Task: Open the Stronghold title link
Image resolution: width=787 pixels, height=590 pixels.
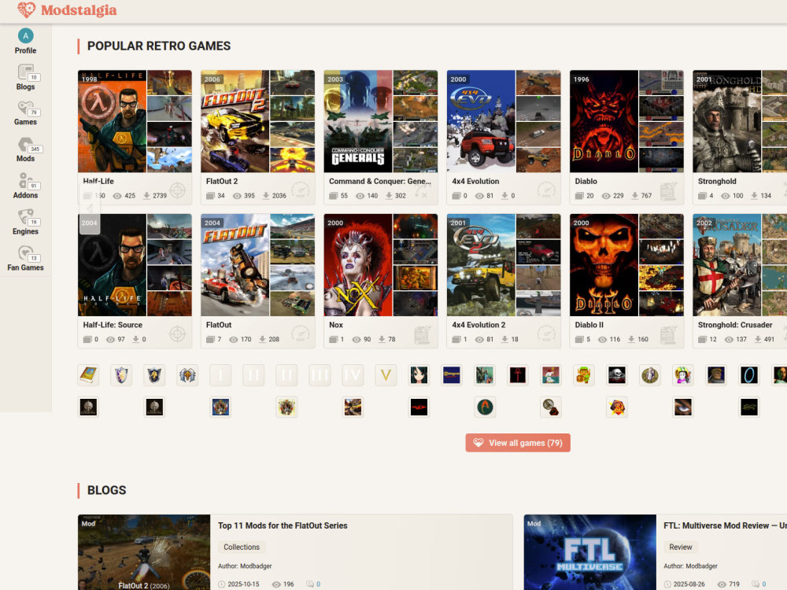Action: click(717, 181)
